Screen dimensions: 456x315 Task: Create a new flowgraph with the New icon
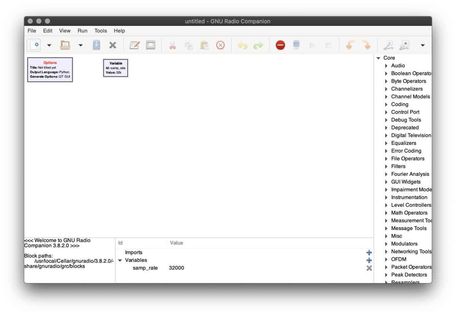34,45
